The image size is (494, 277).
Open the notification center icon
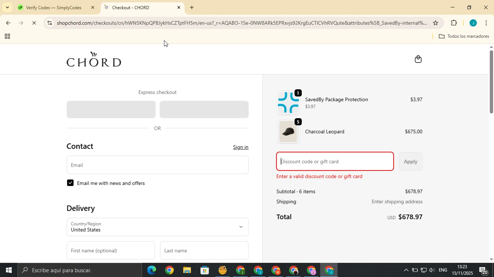(484, 270)
